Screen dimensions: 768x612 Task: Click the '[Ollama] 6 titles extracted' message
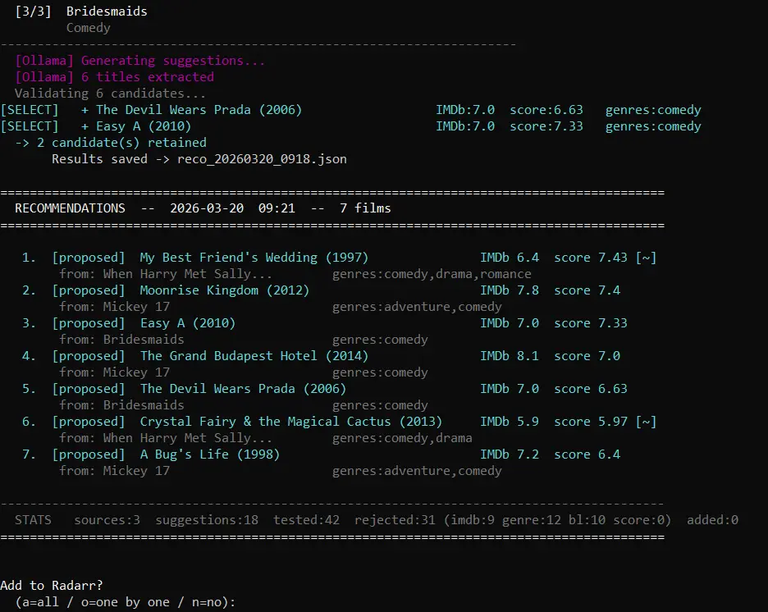coord(114,77)
